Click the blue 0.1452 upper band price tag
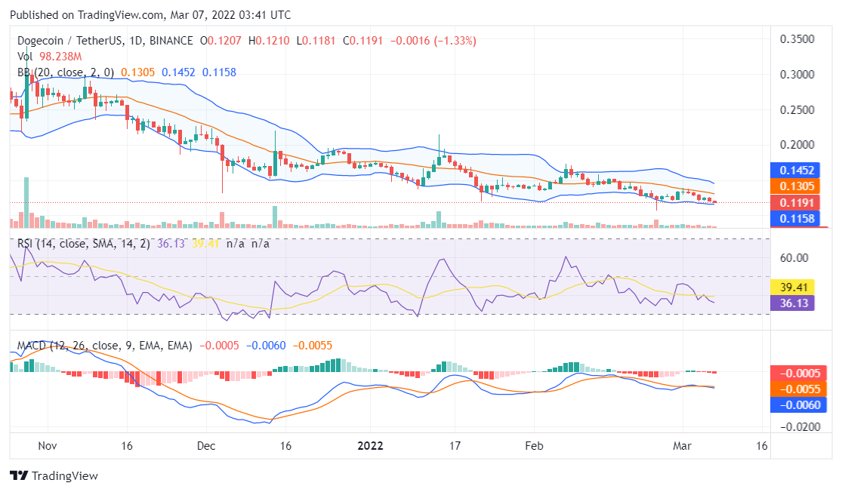 point(797,171)
